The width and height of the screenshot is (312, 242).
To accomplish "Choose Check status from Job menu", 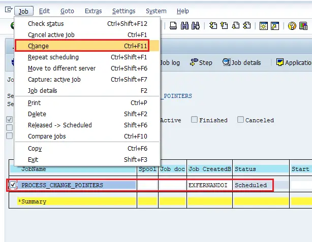I will pos(87,24).
